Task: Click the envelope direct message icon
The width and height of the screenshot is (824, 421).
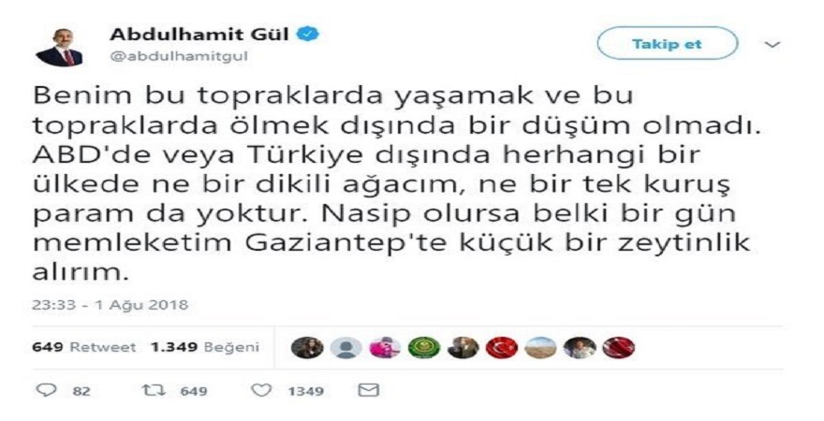Action: pyautogui.click(x=368, y=390)
